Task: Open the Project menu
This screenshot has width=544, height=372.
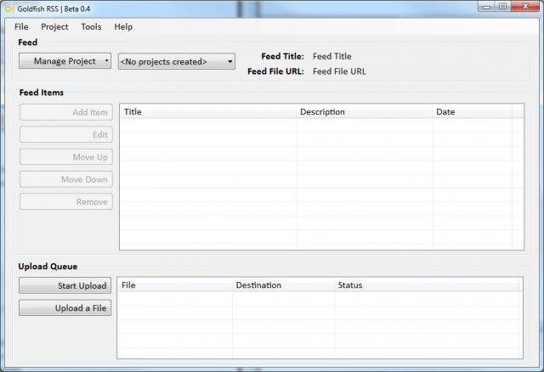Action: tap(54, 26)
